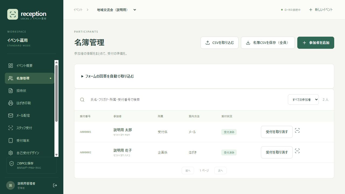Click reception number A000001
Image resolution: width=345 pixels, height=194 pixels.
click(x=85, y=132)
